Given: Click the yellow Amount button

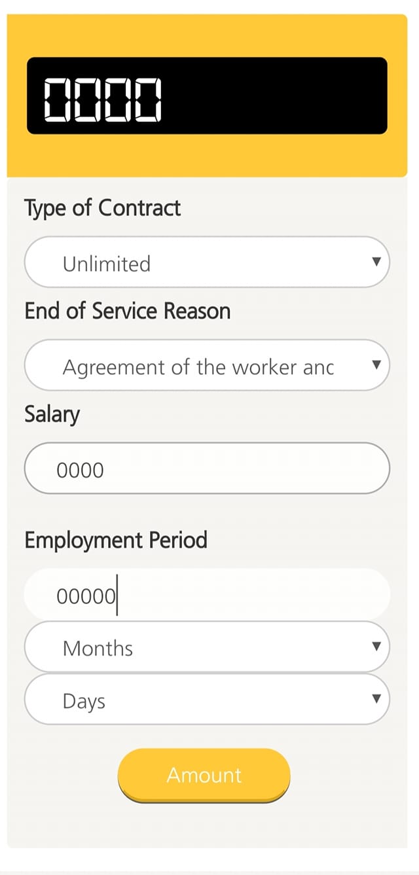Looking at the screenshot, I should point(204,775).
